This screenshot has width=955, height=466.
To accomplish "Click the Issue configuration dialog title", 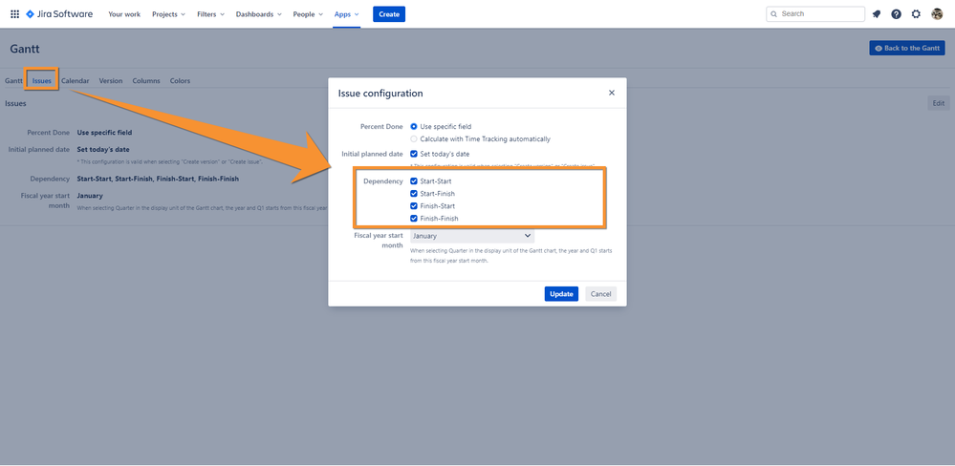I will tap(380, 93).
